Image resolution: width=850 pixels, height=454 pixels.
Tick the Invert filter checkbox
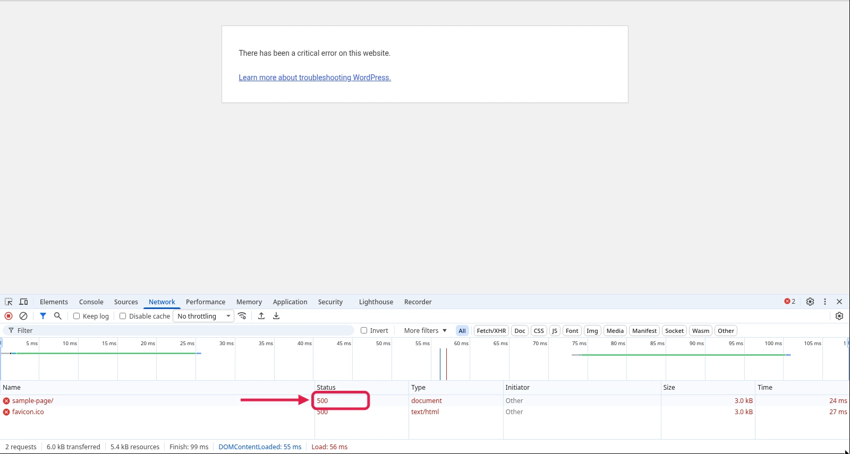click(x=364, y=330)
